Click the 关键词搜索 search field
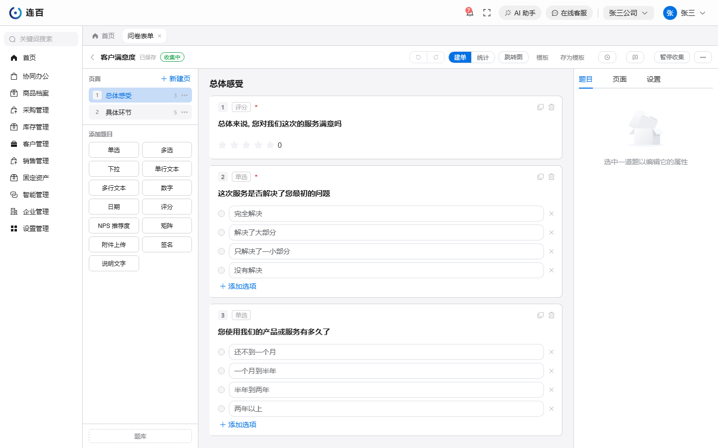Screen dimensions: 718x448 (x=41, y=39)
